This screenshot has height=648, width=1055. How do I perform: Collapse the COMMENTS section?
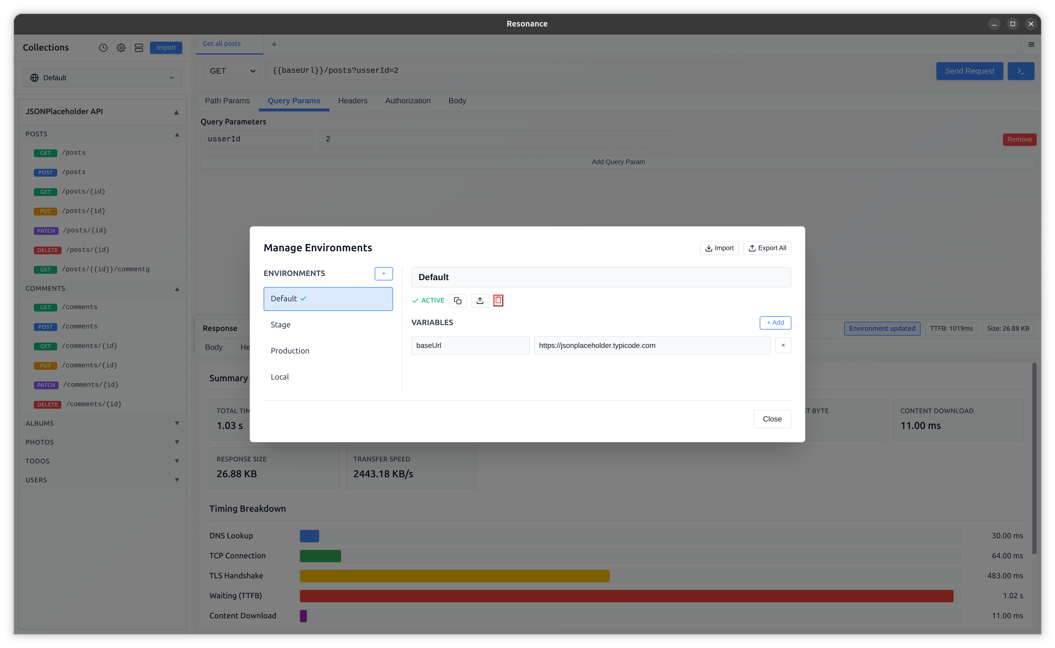coord(177,289)
